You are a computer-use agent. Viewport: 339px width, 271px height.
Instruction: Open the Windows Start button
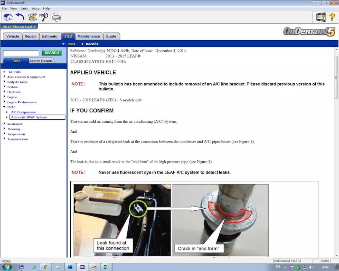tap(7, 267)
